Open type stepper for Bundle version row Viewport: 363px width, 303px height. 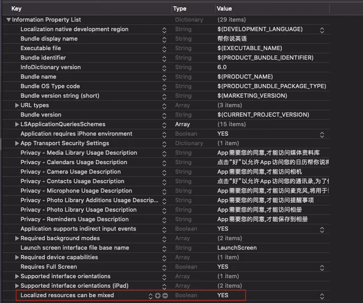tap(165, 115)
